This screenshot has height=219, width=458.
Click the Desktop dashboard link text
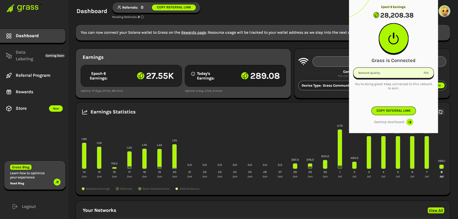tap(389, 122)
